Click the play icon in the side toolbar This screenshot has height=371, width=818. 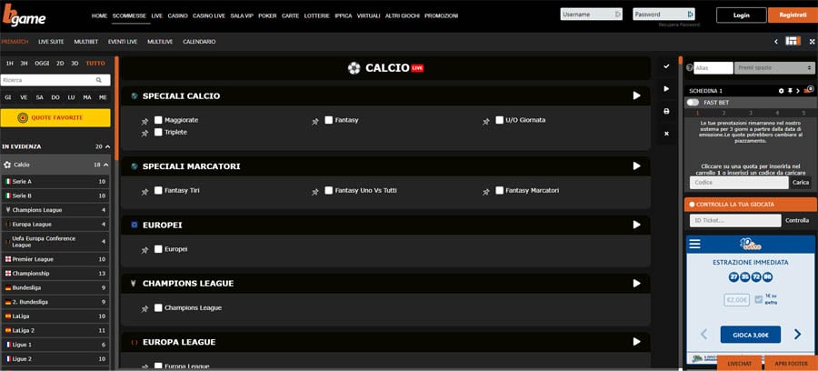666,89
